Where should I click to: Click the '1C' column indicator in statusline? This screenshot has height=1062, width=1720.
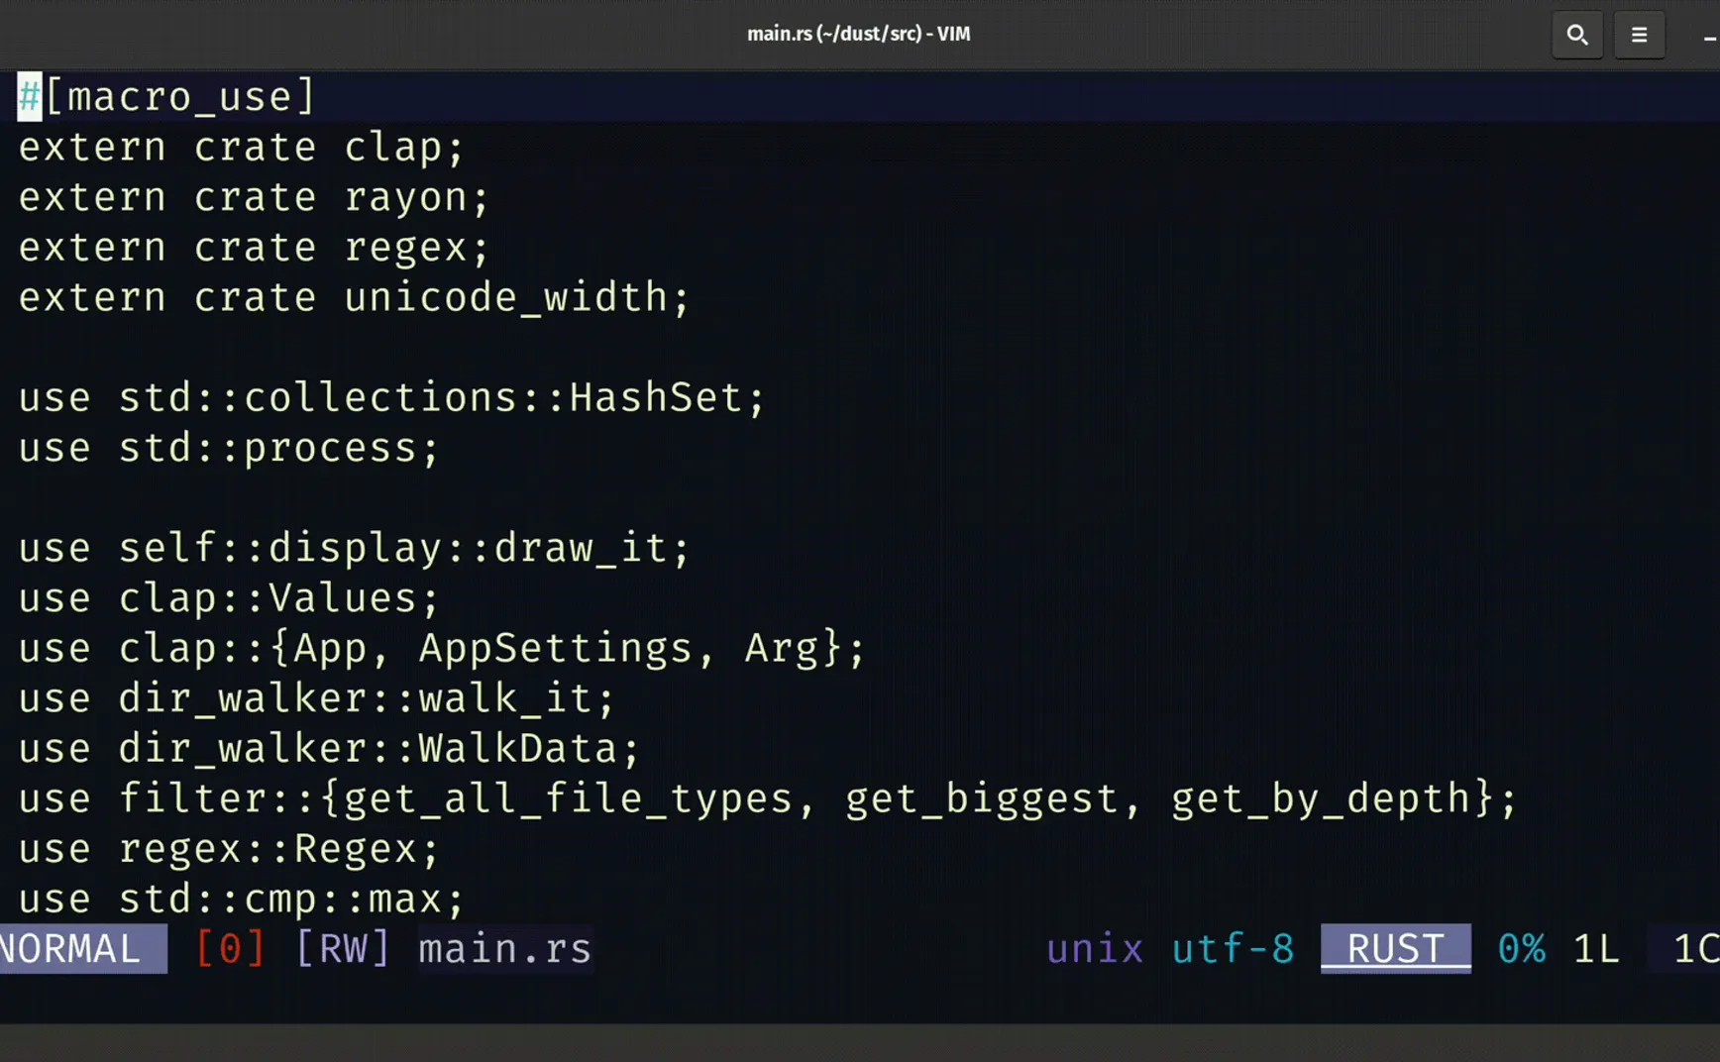[x=1695, y=949]
